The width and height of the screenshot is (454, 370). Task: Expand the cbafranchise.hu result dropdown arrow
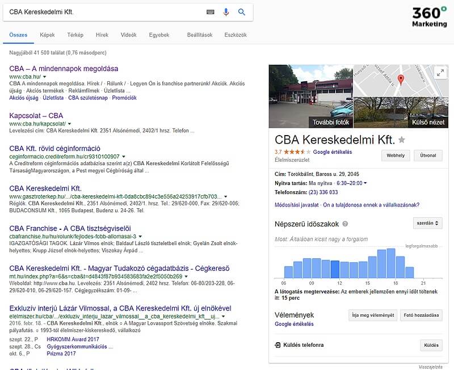click(x=140, y=237)
